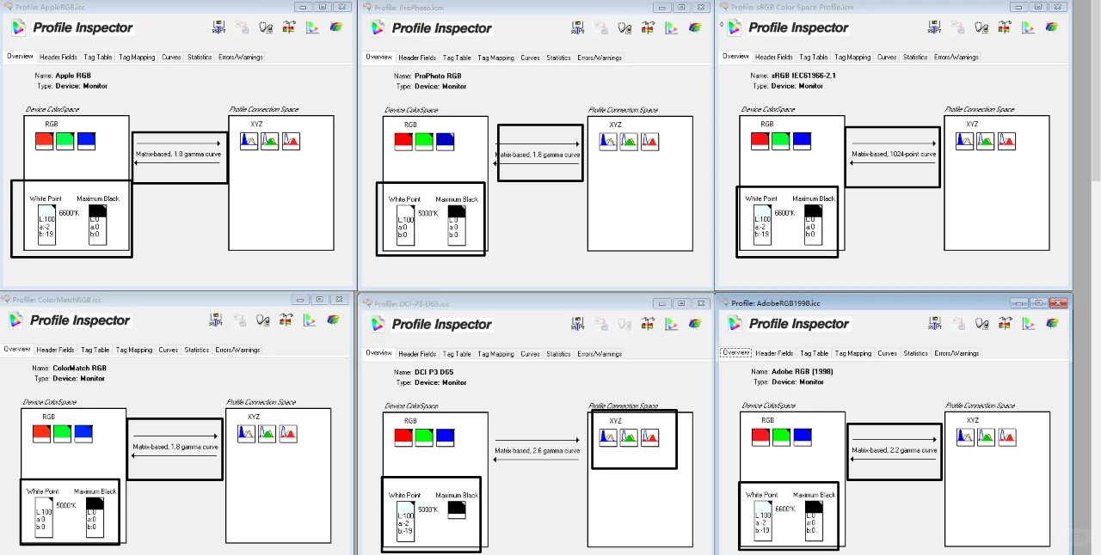Click the red RGB swatch in ColorMatchRGB window
Screen dimensions: 1101x555
point(42,434)
